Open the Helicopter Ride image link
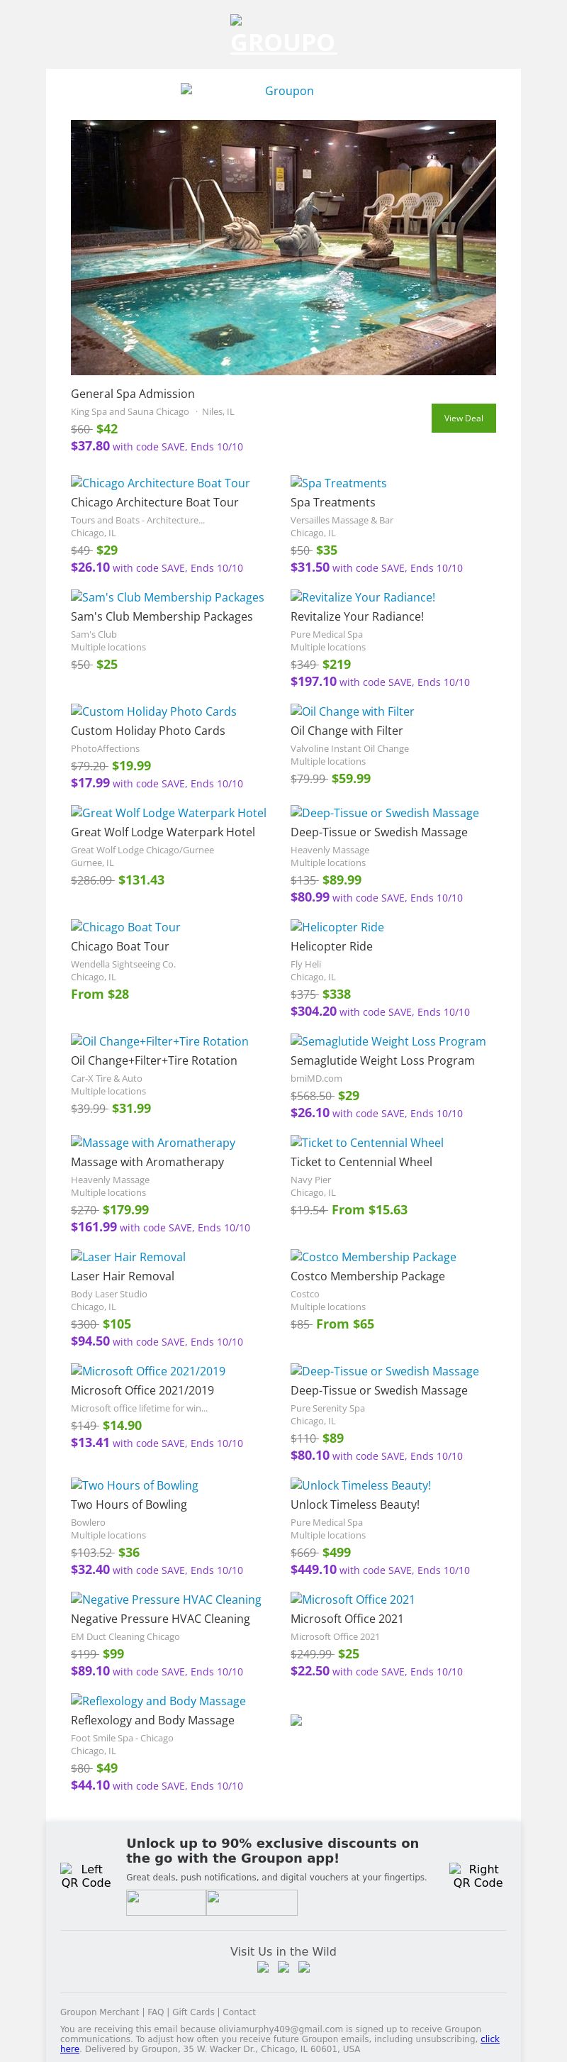 click(337, 927)
